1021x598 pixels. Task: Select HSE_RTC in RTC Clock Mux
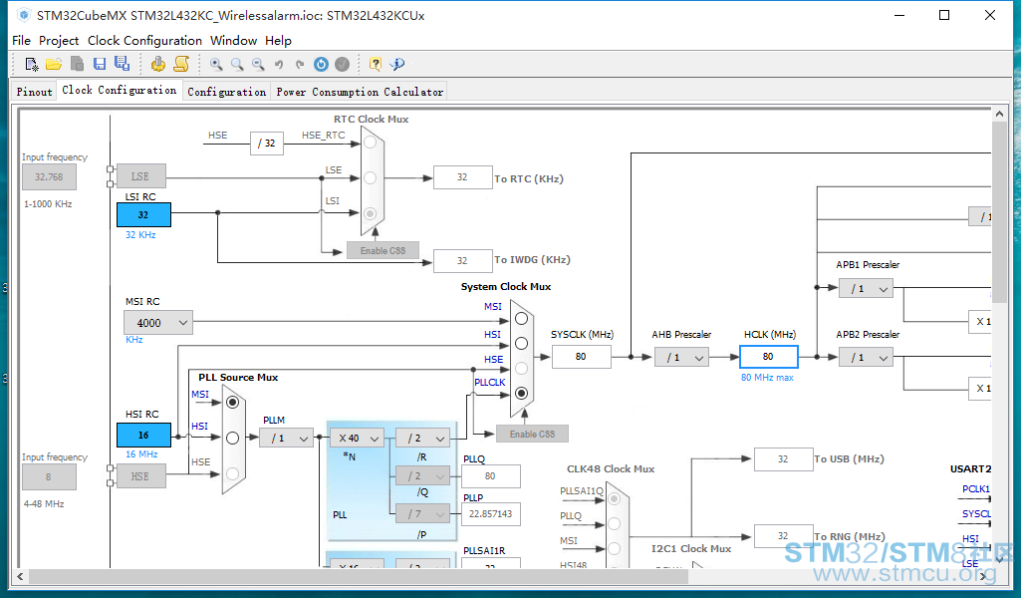click(x=370, y=142)
